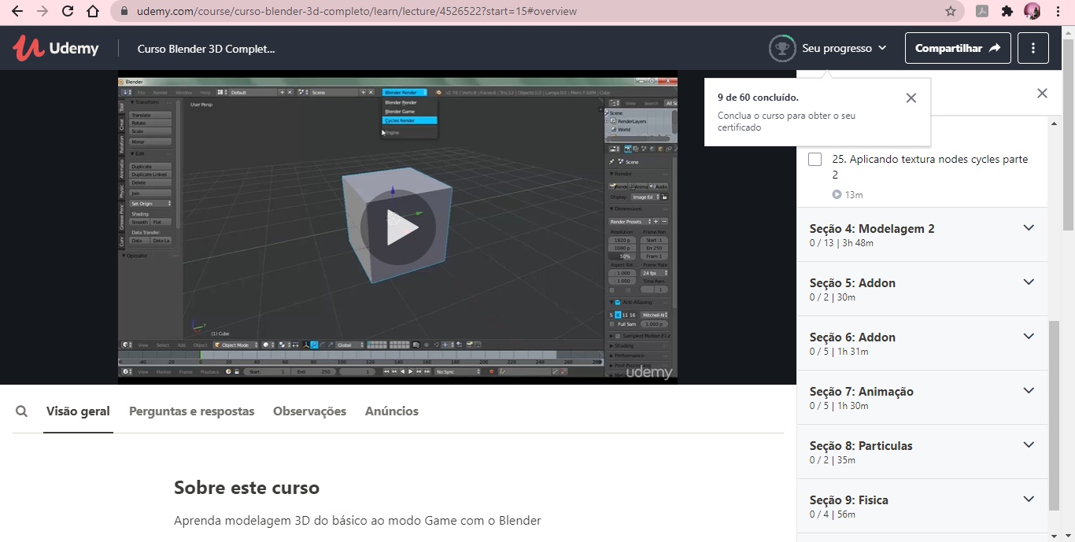Open the Anúncios tab
The height and width of the screenshot is (542, 1075).
[391, 411]
